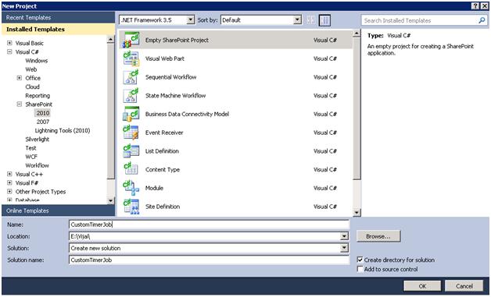
Task: Select the State Machine Workflow icon
Action: [131, 96]
